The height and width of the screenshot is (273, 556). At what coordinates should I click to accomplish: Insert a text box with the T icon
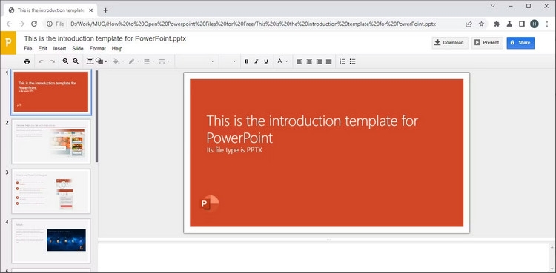click(90, 61)
